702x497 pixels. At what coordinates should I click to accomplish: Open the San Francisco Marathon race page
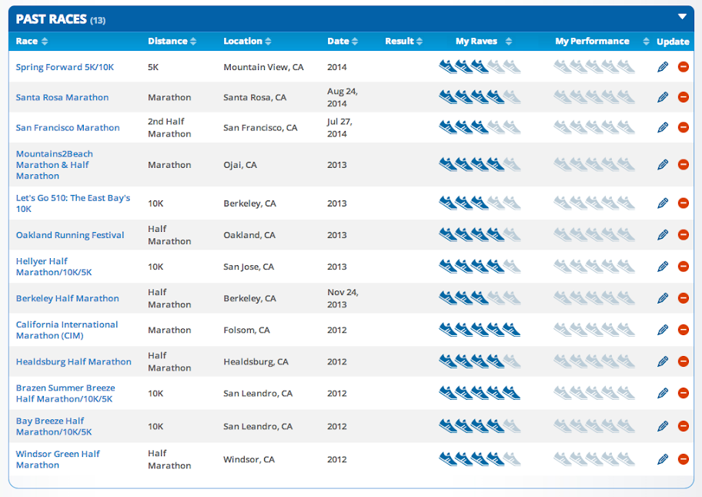point(68,128)
